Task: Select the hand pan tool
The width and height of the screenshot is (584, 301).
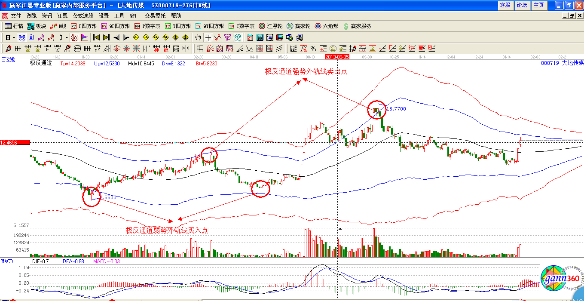Action: pyautogui.click(x=198, y=37)
